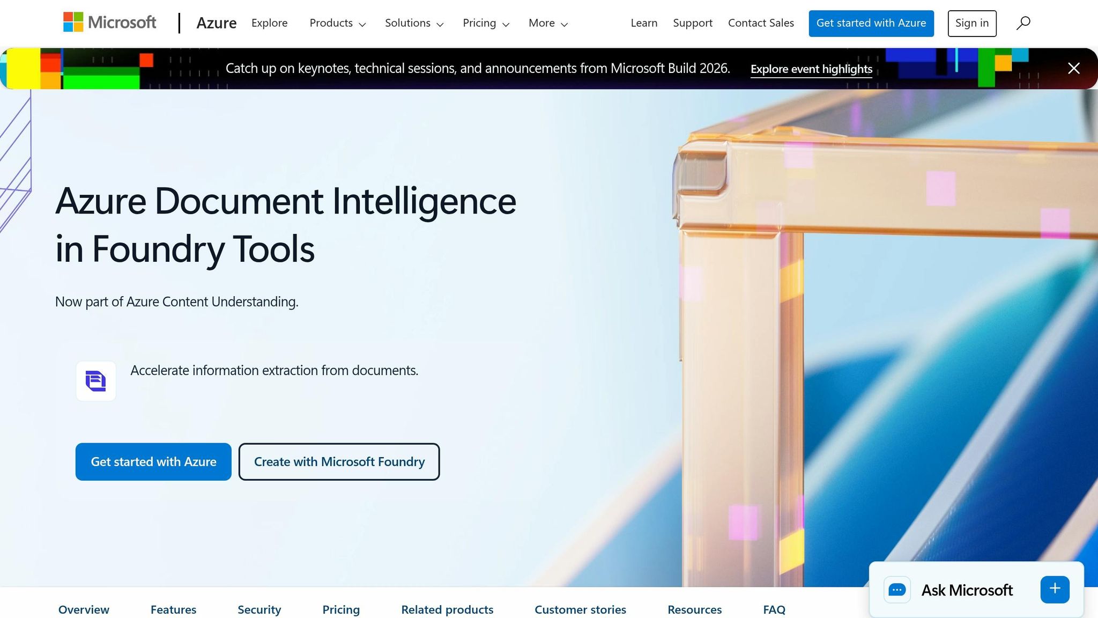Jump to the Pricing section tab
Viewport: 1098px width, 618px height.
[x=341, y=609]
